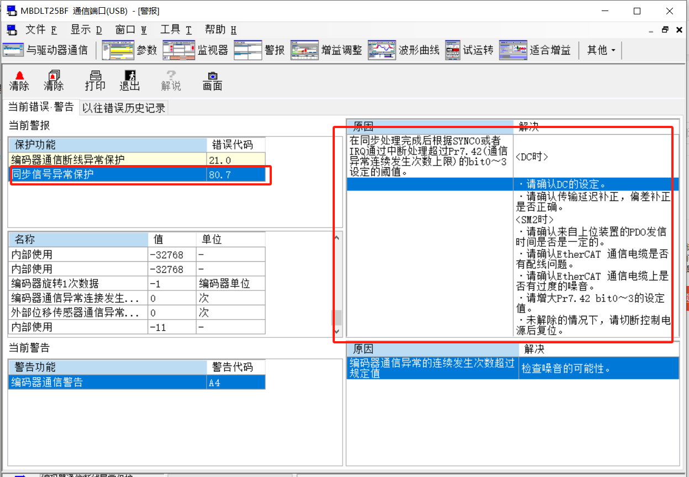Image resolution: width=689 pixels, height=477 pixels.
Task: Open the 监视器 monitor window
Action: [x=195, y=50]
